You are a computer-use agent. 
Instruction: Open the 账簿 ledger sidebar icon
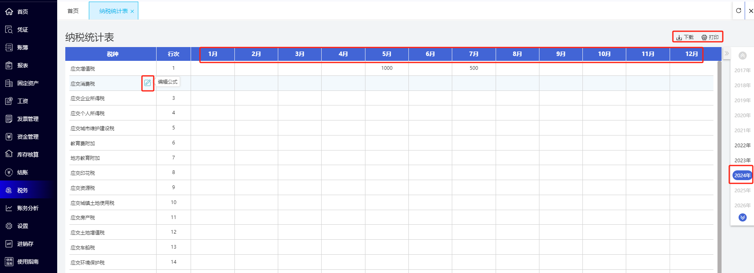point(9,47)
